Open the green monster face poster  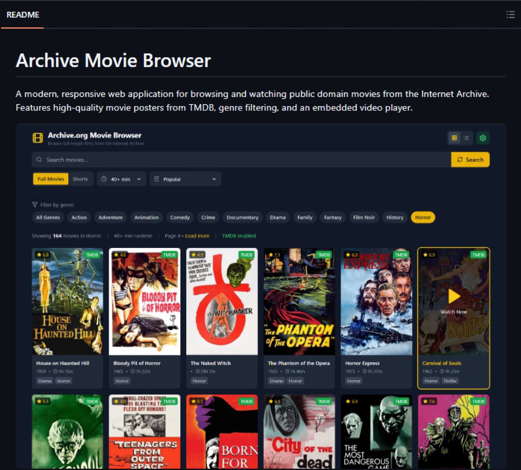[x=67, y=431]
